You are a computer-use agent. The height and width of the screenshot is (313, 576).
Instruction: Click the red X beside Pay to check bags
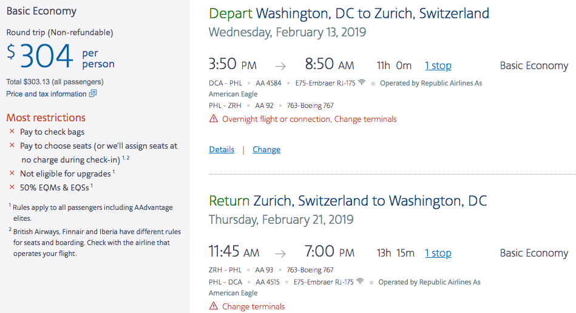(x=12, y=132)
